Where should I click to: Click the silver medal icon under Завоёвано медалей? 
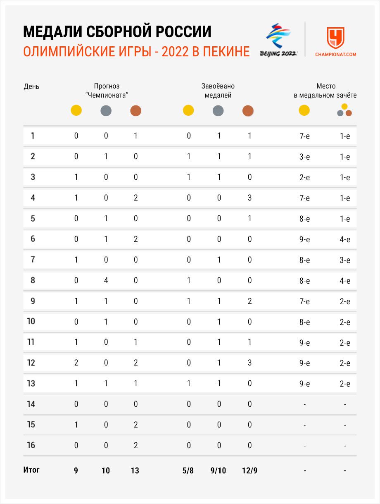click(x=218, y=111)
